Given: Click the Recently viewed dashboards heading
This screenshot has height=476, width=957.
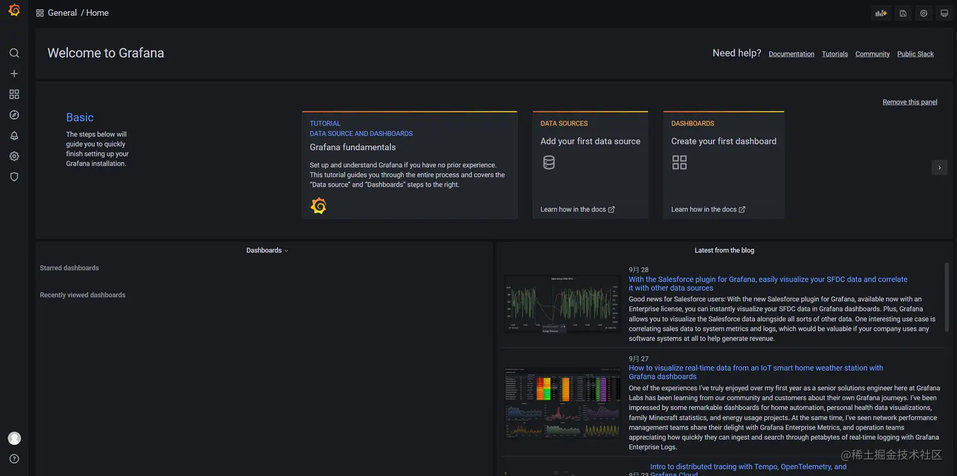Looking at the screenshot, I should click(82, 295).
